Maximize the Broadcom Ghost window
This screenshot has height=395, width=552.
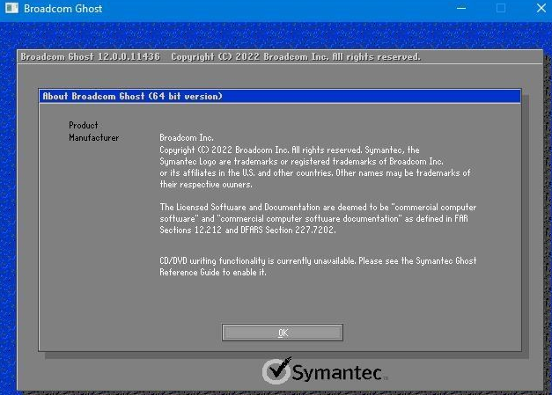tap(501, 8)
